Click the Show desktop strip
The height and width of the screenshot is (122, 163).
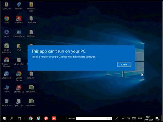tap(162, 118)
